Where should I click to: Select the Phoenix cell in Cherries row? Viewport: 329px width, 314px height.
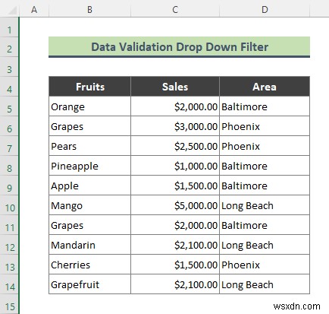(265, 265)
